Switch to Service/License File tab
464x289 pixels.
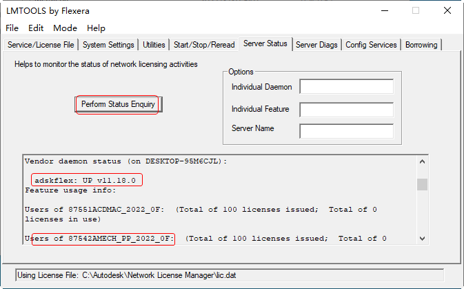tap(41, 45)
